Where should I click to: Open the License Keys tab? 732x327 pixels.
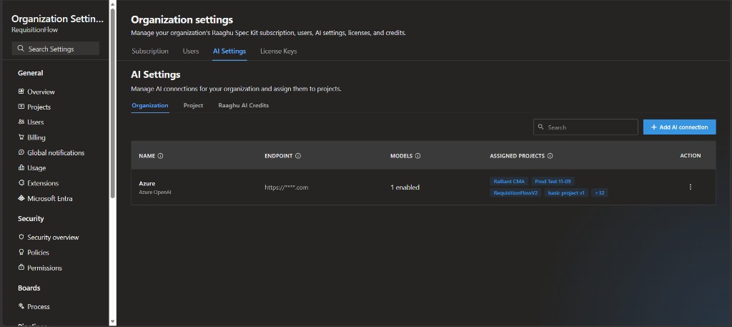278,52
